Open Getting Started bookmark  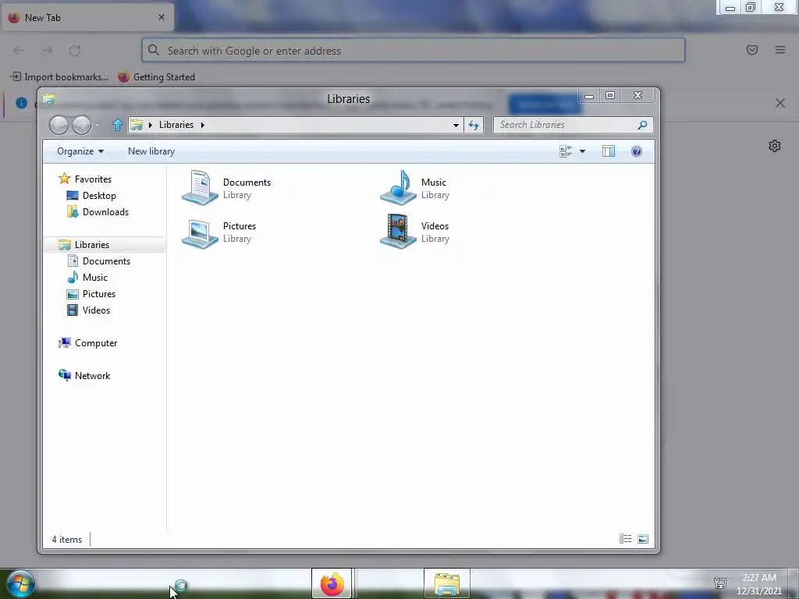(x=156, y=77)
